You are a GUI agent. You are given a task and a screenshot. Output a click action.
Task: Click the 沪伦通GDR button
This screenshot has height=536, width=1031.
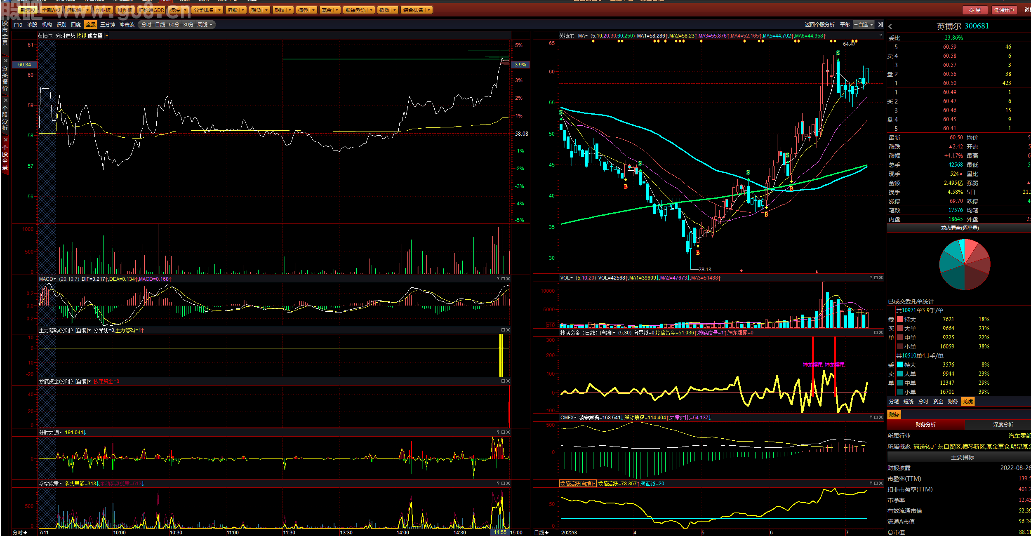151,10
